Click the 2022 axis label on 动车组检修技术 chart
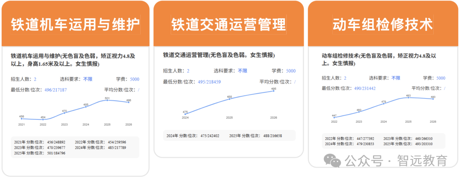Screen dimensions: 462x179 pyautogui.click(x=334, y=121)
